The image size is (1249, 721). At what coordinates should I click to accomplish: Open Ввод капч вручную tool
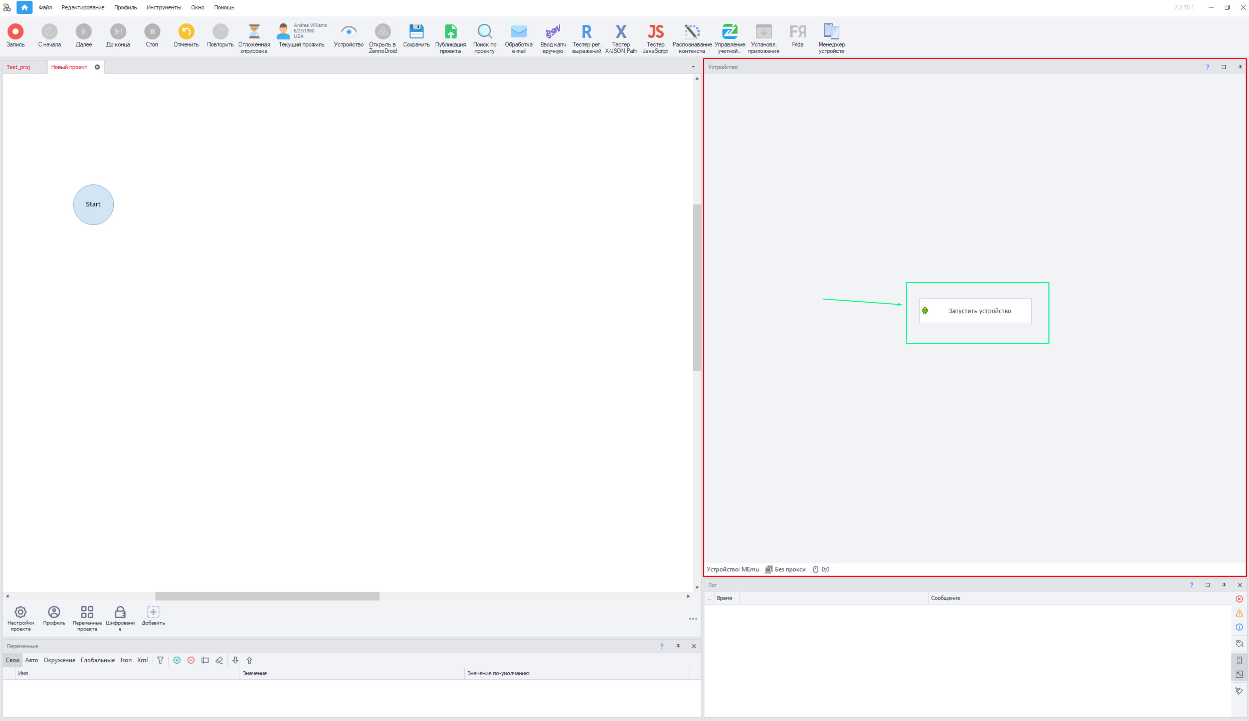[x=552, y=32]
